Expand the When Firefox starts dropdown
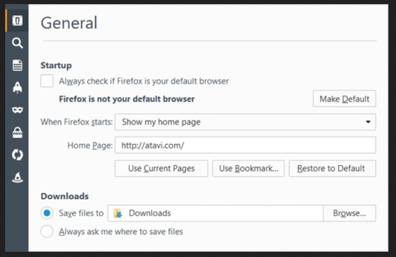396x257 pixels. click(245, 122)
